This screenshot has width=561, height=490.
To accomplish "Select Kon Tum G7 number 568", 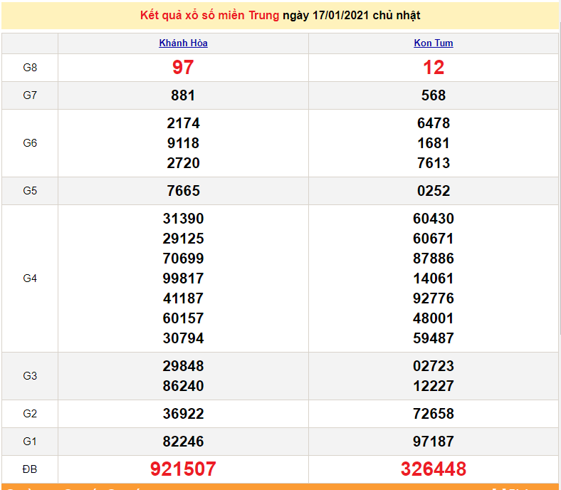I will point(433,95).
